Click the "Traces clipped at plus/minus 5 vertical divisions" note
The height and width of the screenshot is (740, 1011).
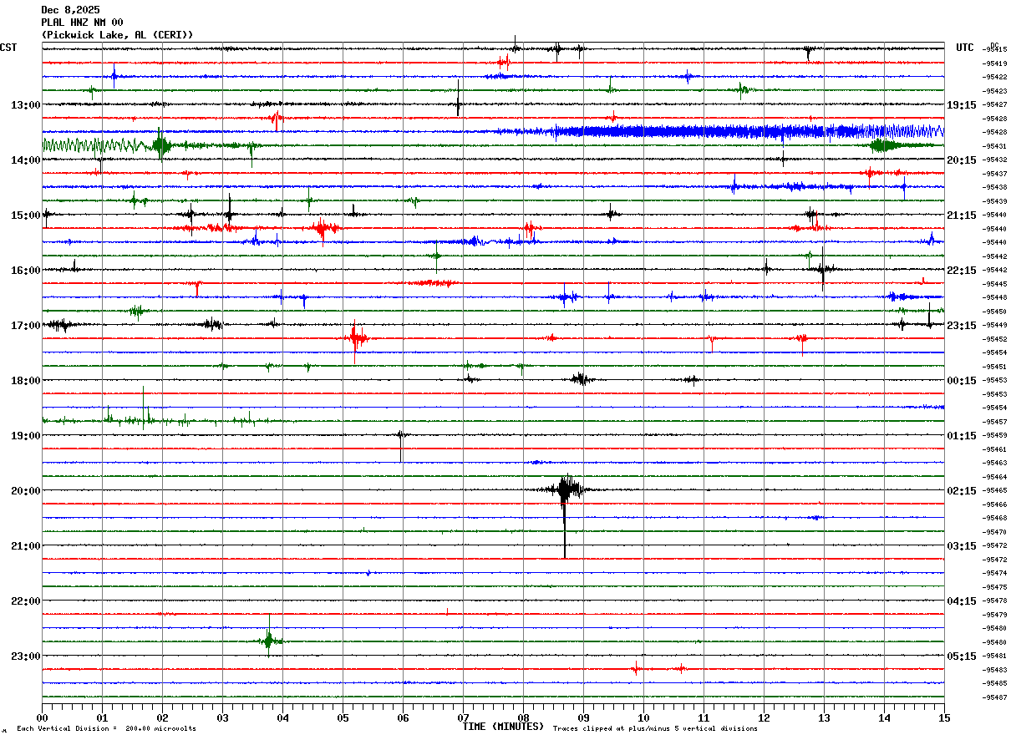click(655, 729)
